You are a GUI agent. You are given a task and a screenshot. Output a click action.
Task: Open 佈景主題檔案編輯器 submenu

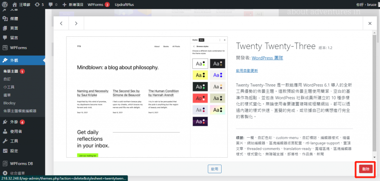point(20,111)
